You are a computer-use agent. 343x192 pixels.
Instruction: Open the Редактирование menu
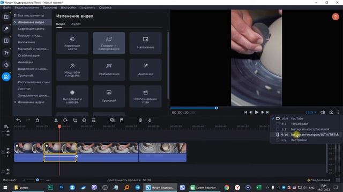[27, 7]
